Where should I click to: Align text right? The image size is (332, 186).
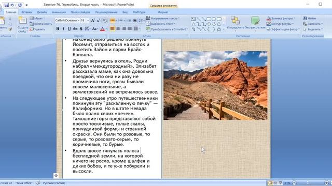(124, 28)
